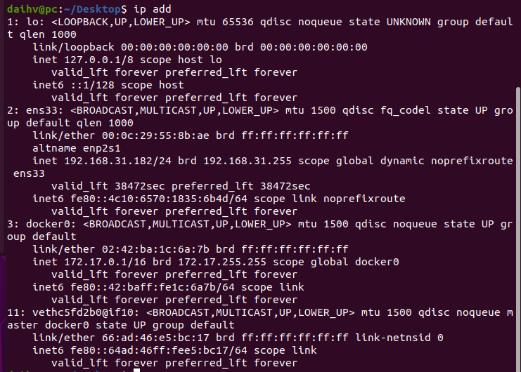Click the typed "ip add" command
Viewport: 521px width, 372px height.
click(x=153, y=9)
